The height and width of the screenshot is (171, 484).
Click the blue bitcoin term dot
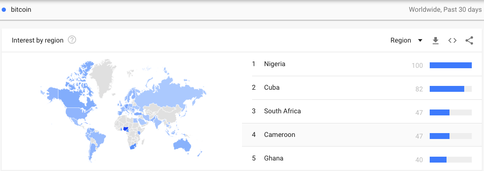[x=4, y=10]
